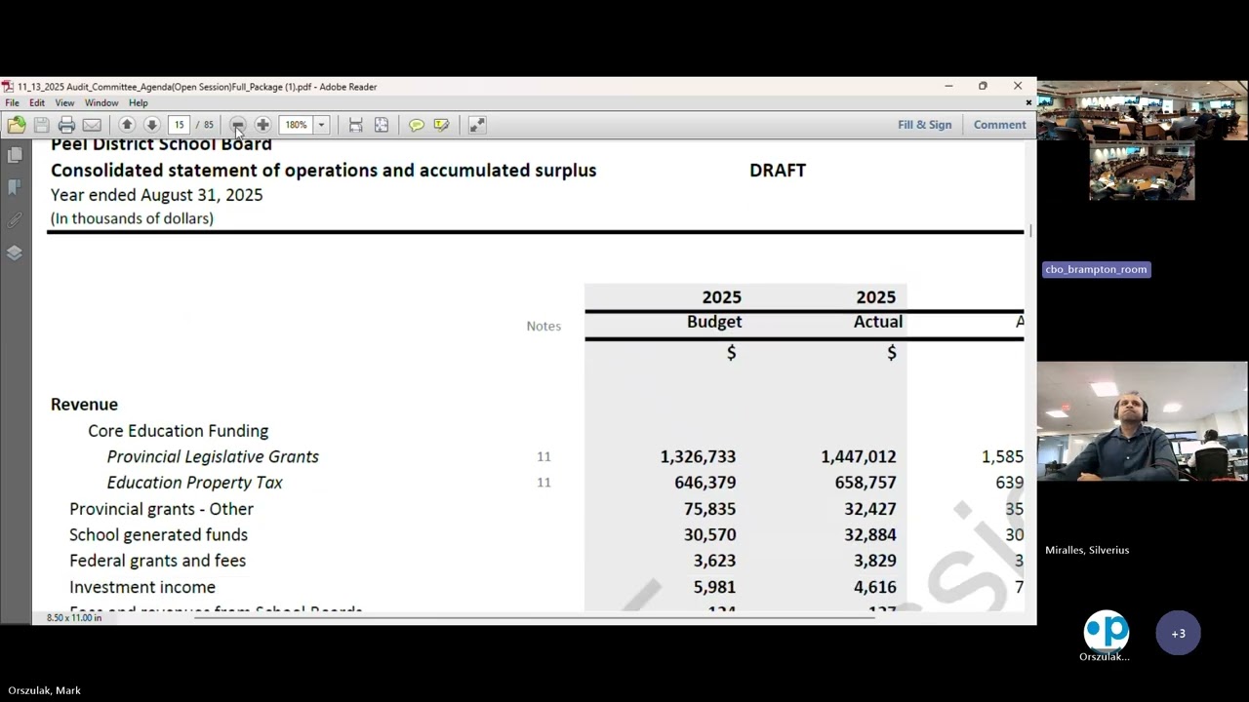1249x702 pixels.
Task: Click the line Year ended August 31, 2025
Action: tap(156, 195)
